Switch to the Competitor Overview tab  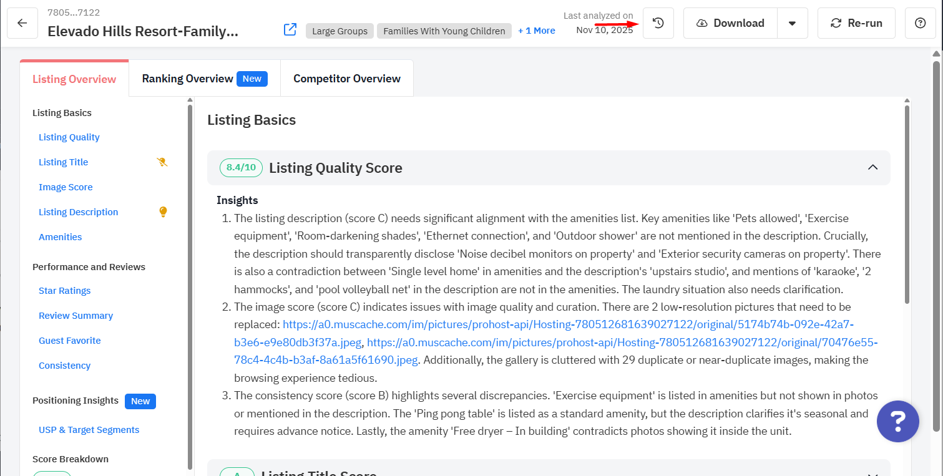[346, 79]
